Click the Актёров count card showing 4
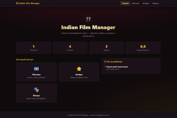This screenshot has width=177, height=118. 70,48
